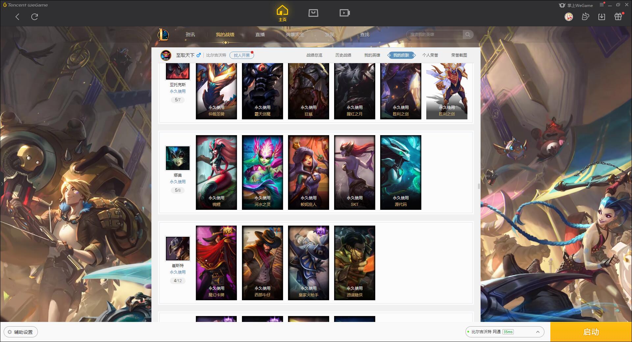632x342 pixels.
Task: Click the 找人开黑 button
Action: pos(242,55)
